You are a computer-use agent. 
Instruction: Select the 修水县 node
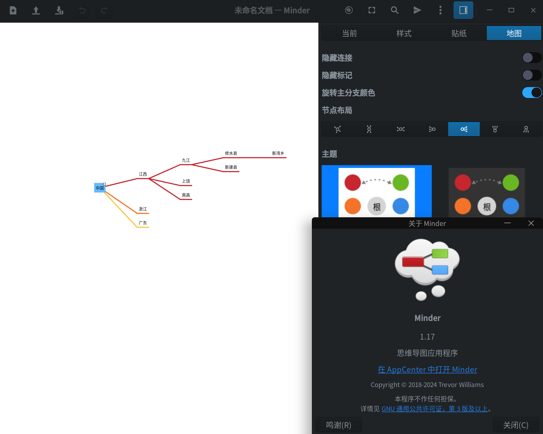click(x=231, y=153)
